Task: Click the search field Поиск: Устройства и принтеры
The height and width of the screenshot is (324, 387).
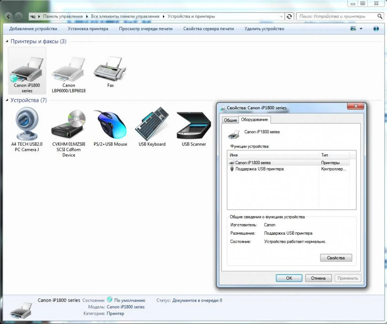Action: (336, 16)
